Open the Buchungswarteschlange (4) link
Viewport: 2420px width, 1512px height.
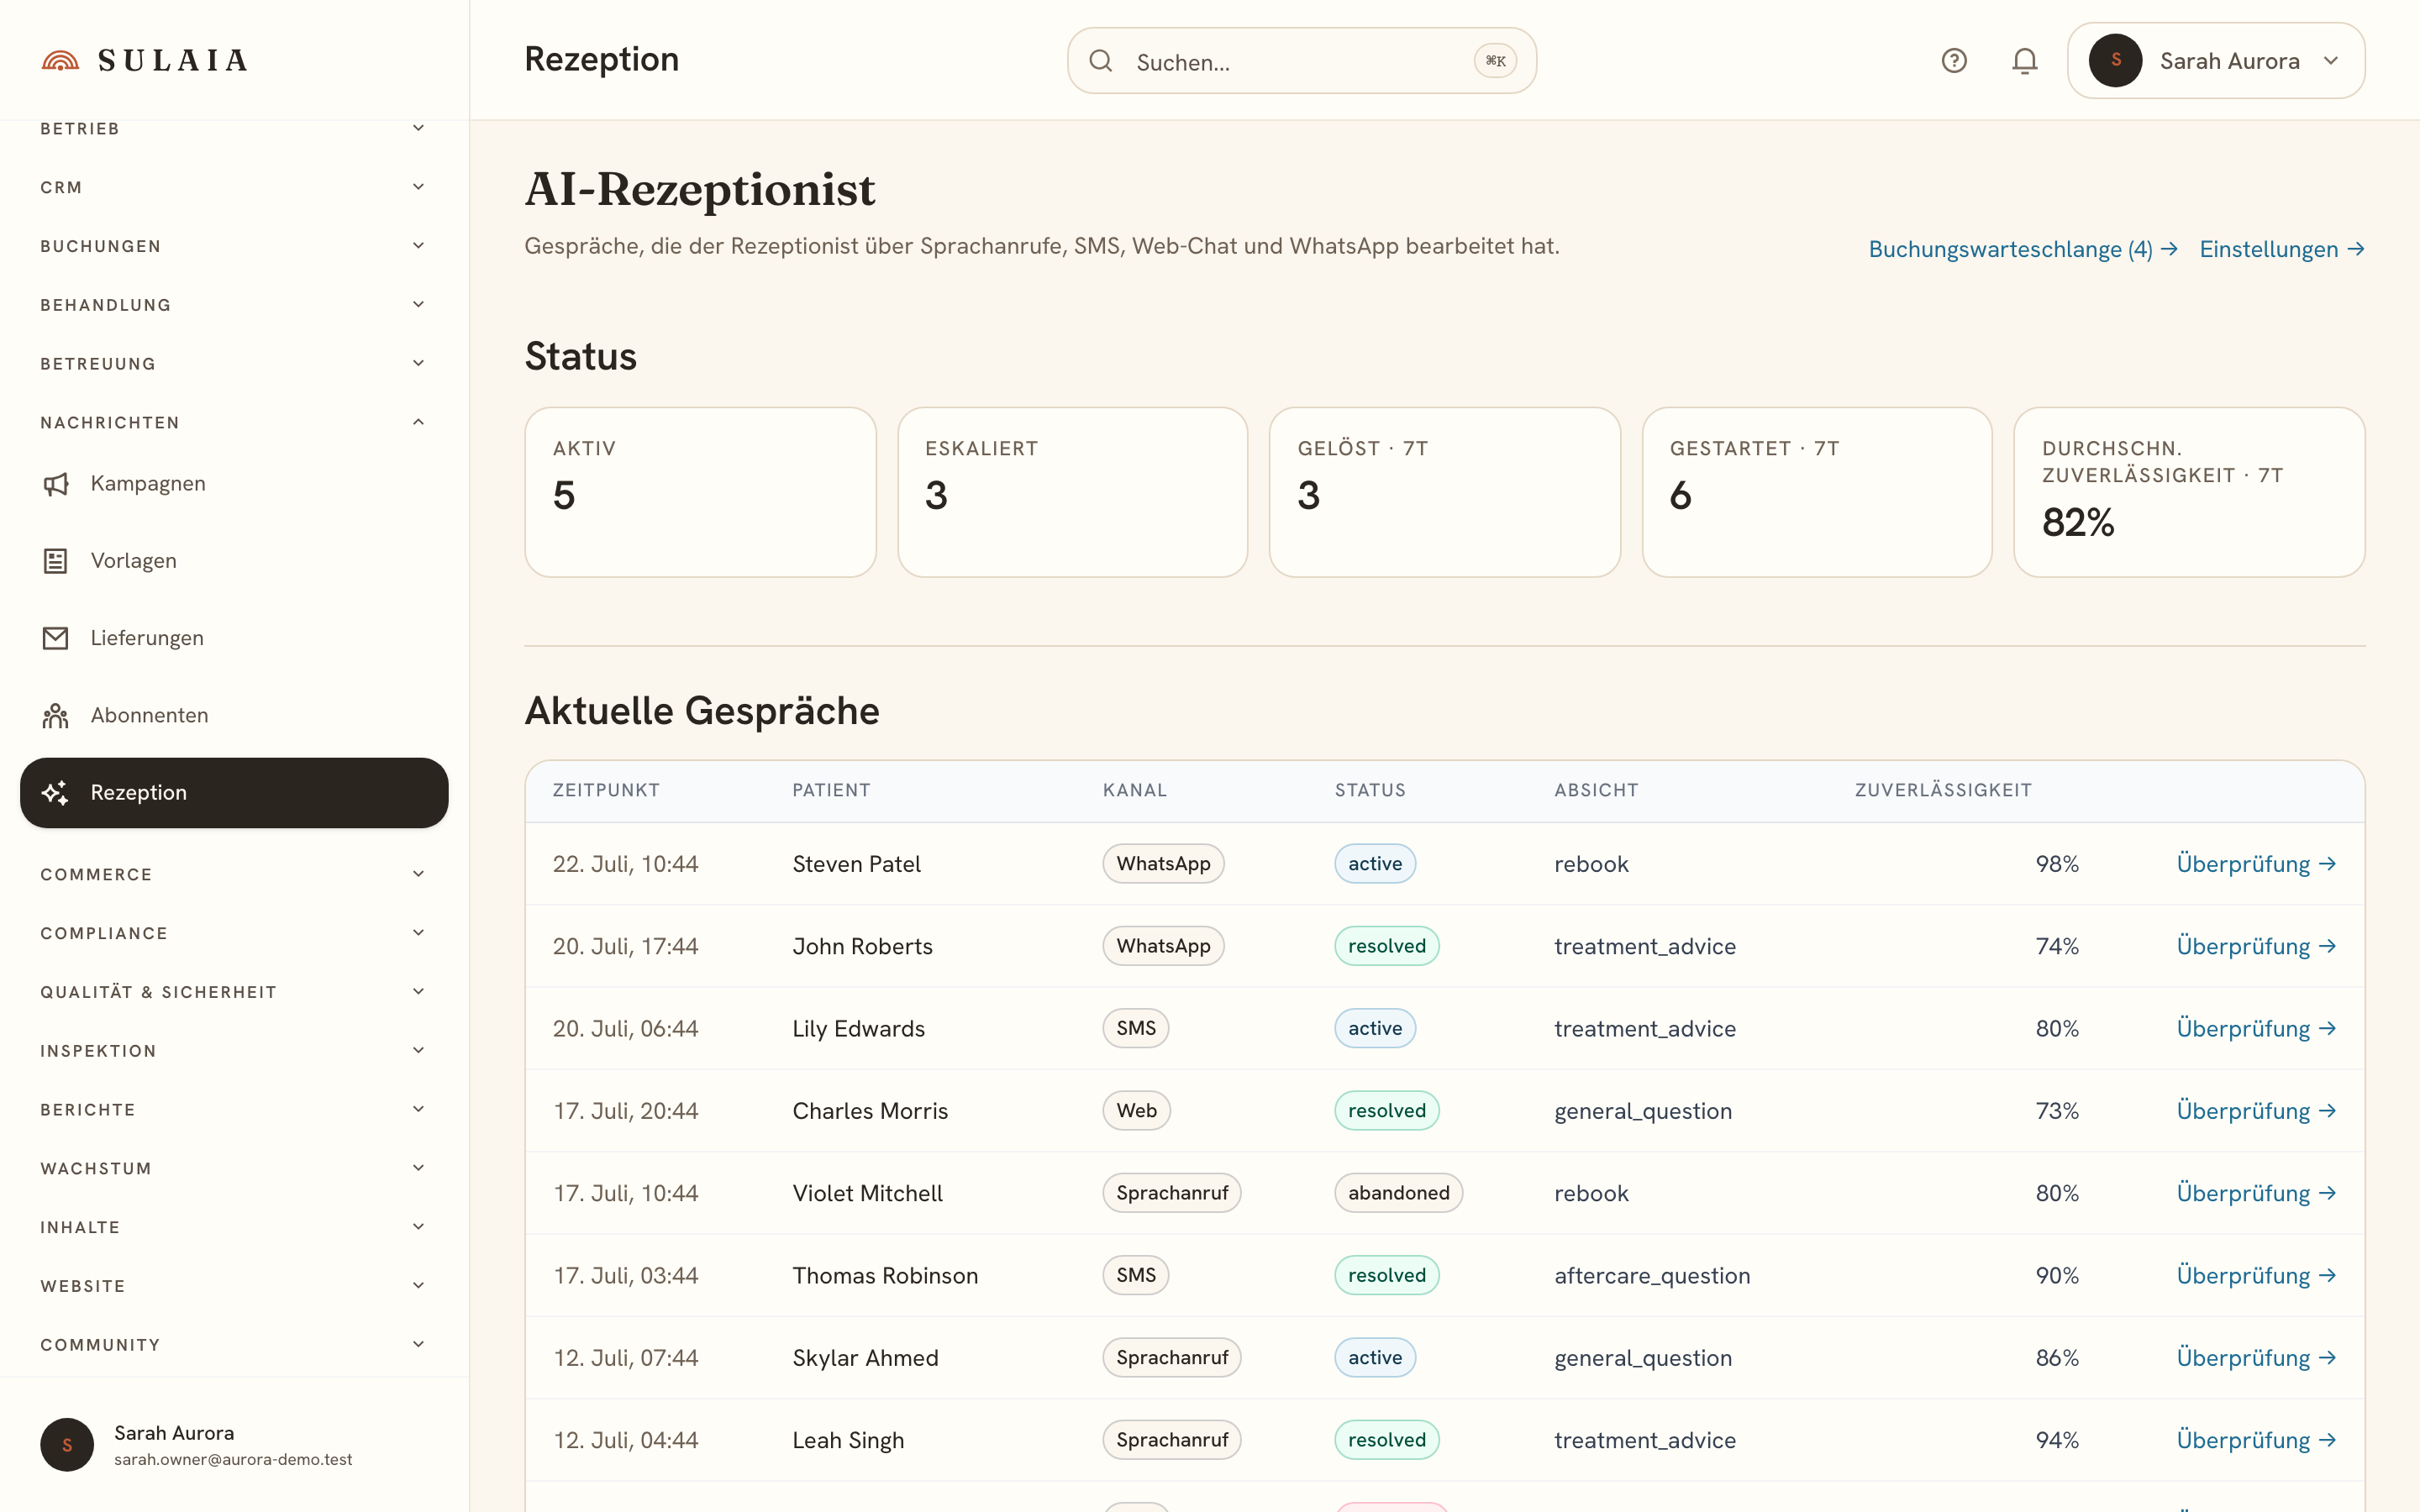tap(2022, 249)
